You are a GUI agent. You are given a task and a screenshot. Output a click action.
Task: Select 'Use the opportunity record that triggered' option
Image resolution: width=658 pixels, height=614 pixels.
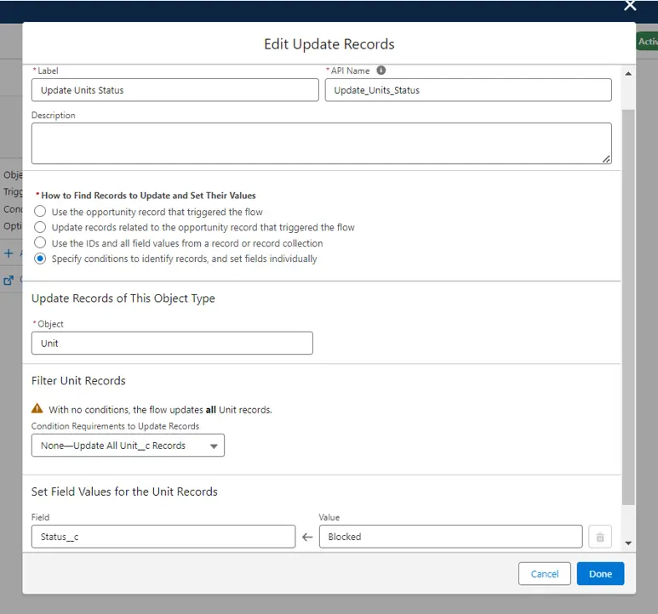coord(40,212)
